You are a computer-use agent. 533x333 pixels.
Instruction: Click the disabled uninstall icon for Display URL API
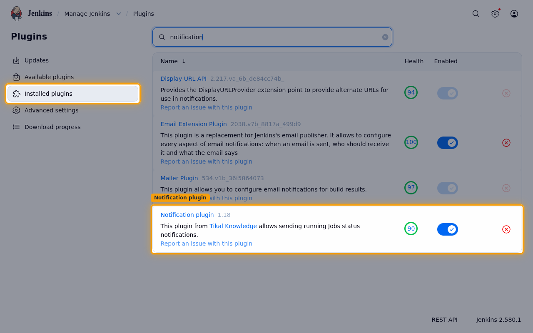click(x=506, y=93)
